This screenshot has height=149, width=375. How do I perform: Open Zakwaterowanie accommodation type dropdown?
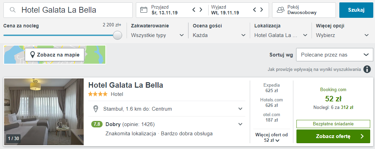click(x=157, y=35)
